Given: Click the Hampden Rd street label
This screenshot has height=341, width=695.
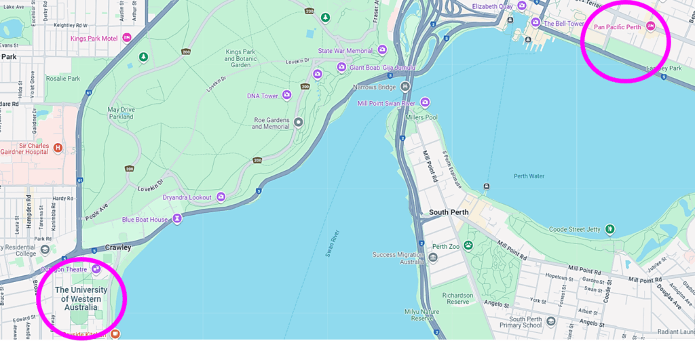Looking at the screenshot, I should (30, 212).
